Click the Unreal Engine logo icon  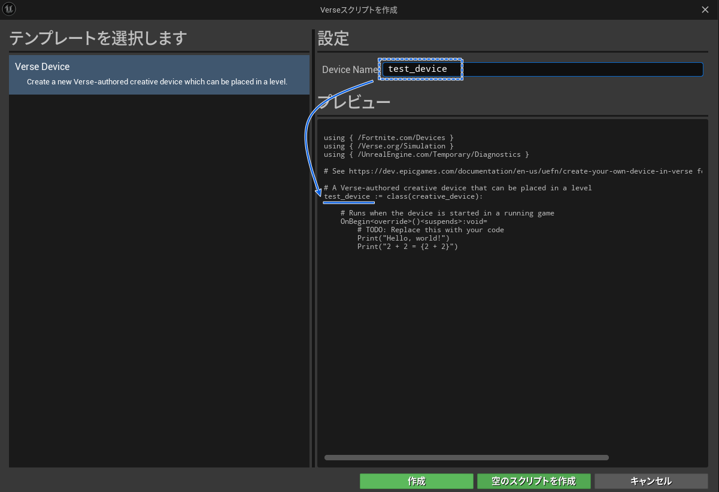pyautogui.click(x=9, y=9)
